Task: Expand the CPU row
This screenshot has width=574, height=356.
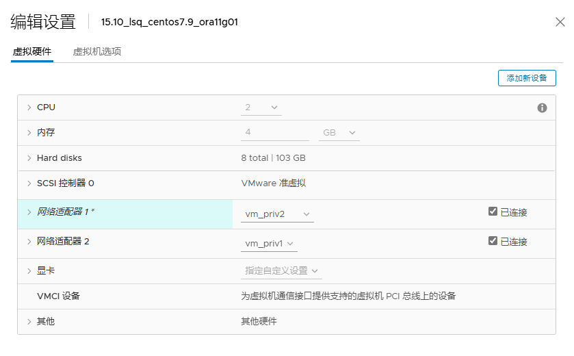Action: (29, 107)
